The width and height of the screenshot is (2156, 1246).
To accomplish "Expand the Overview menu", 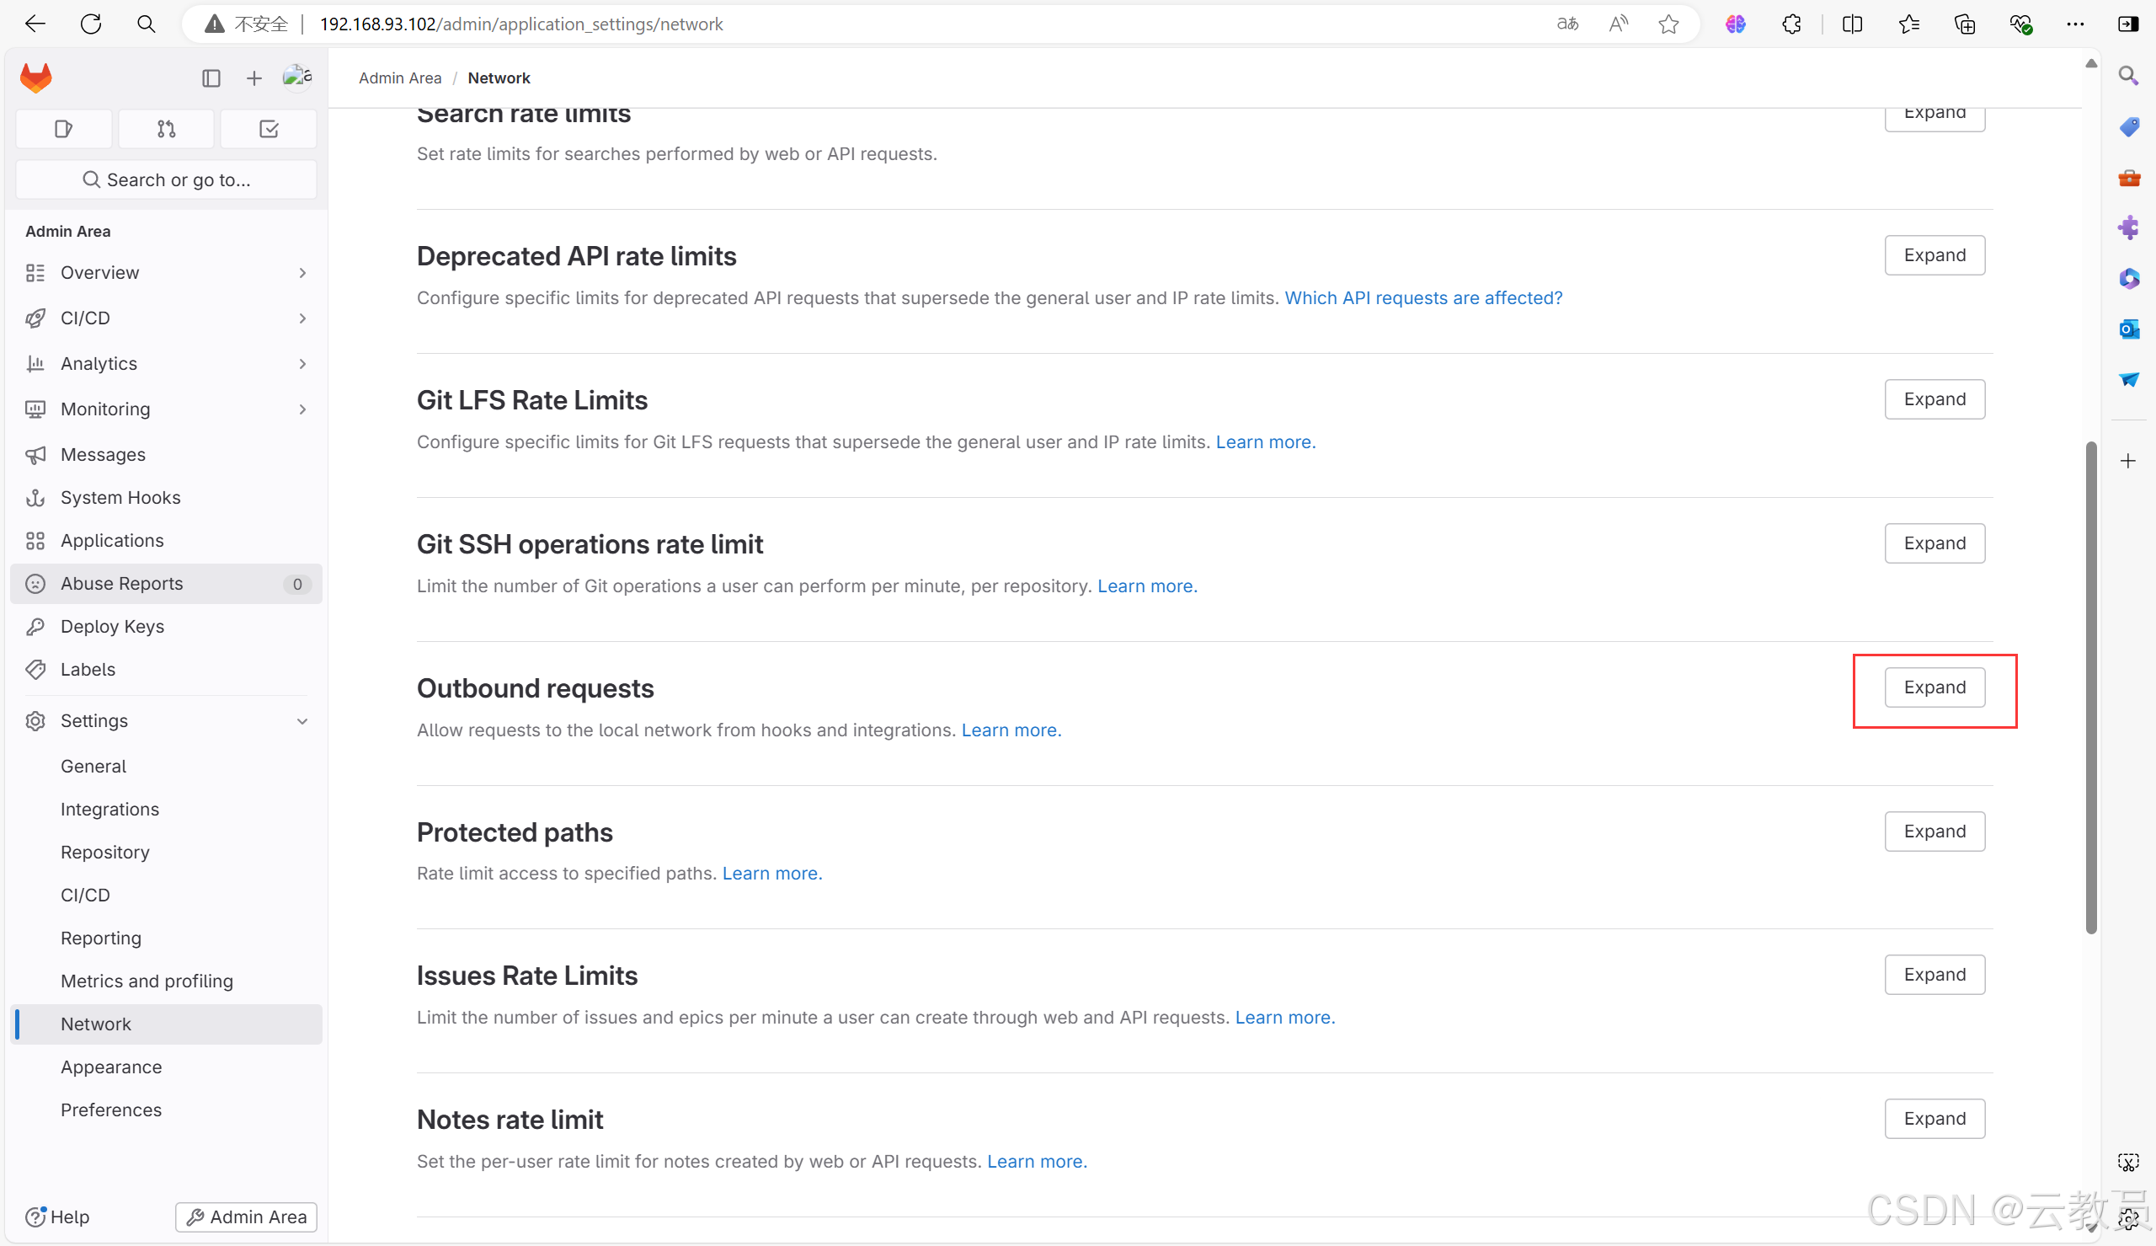I will point(166,273).
